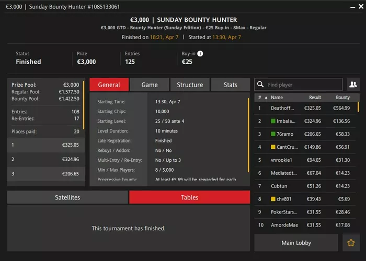Click the player list scrollbar
366x261 pixels.
pyautogui.click(x=358, y=107)
